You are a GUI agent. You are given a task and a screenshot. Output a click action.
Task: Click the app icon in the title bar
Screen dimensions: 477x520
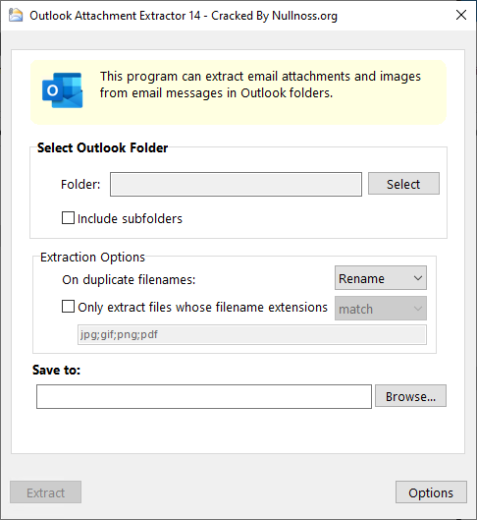click(x=16, y=16)
